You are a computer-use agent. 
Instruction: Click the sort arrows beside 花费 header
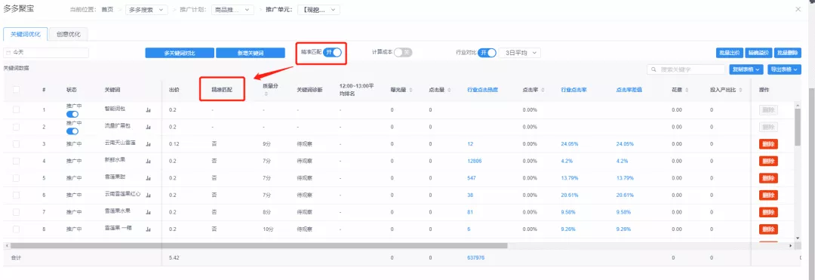tap(687, 90)
